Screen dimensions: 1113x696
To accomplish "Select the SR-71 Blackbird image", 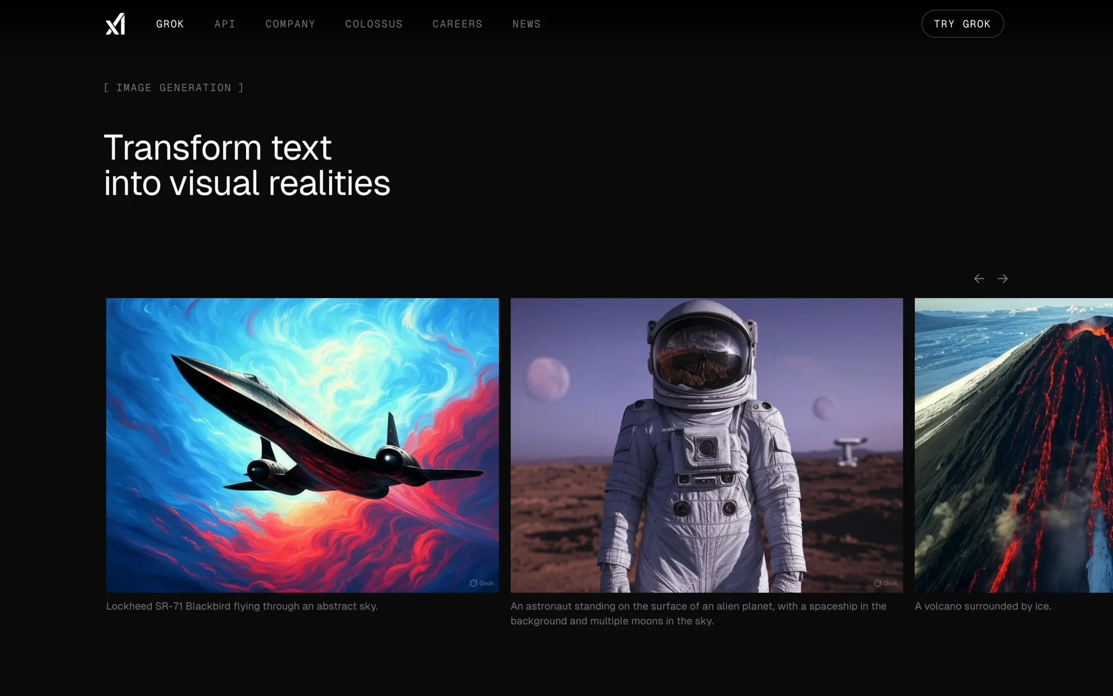I will click(x=302, y=445).
